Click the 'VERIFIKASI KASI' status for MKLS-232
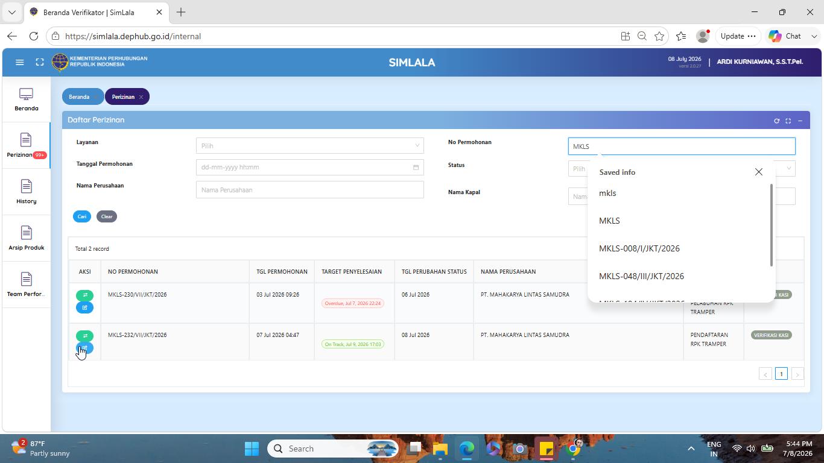824x463 pixels. 772,335
